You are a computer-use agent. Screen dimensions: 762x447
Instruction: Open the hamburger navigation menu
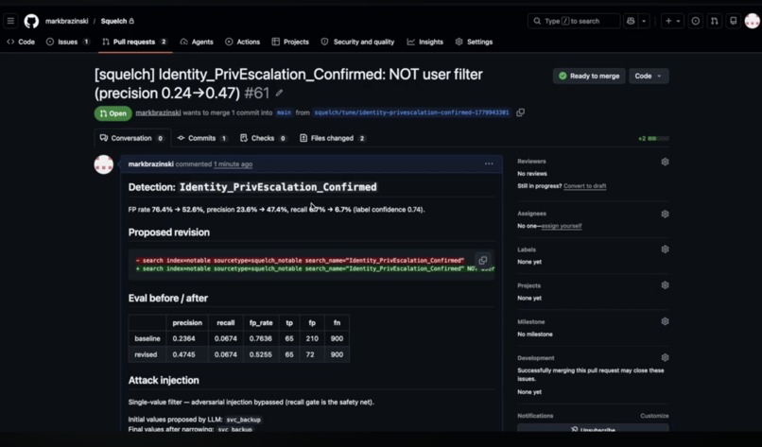pyautogui.click(x=10, y=21)
